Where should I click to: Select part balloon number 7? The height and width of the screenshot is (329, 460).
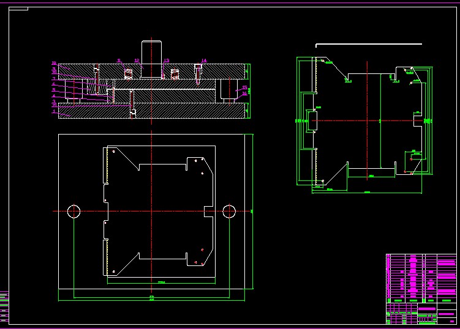click(54, 79)
